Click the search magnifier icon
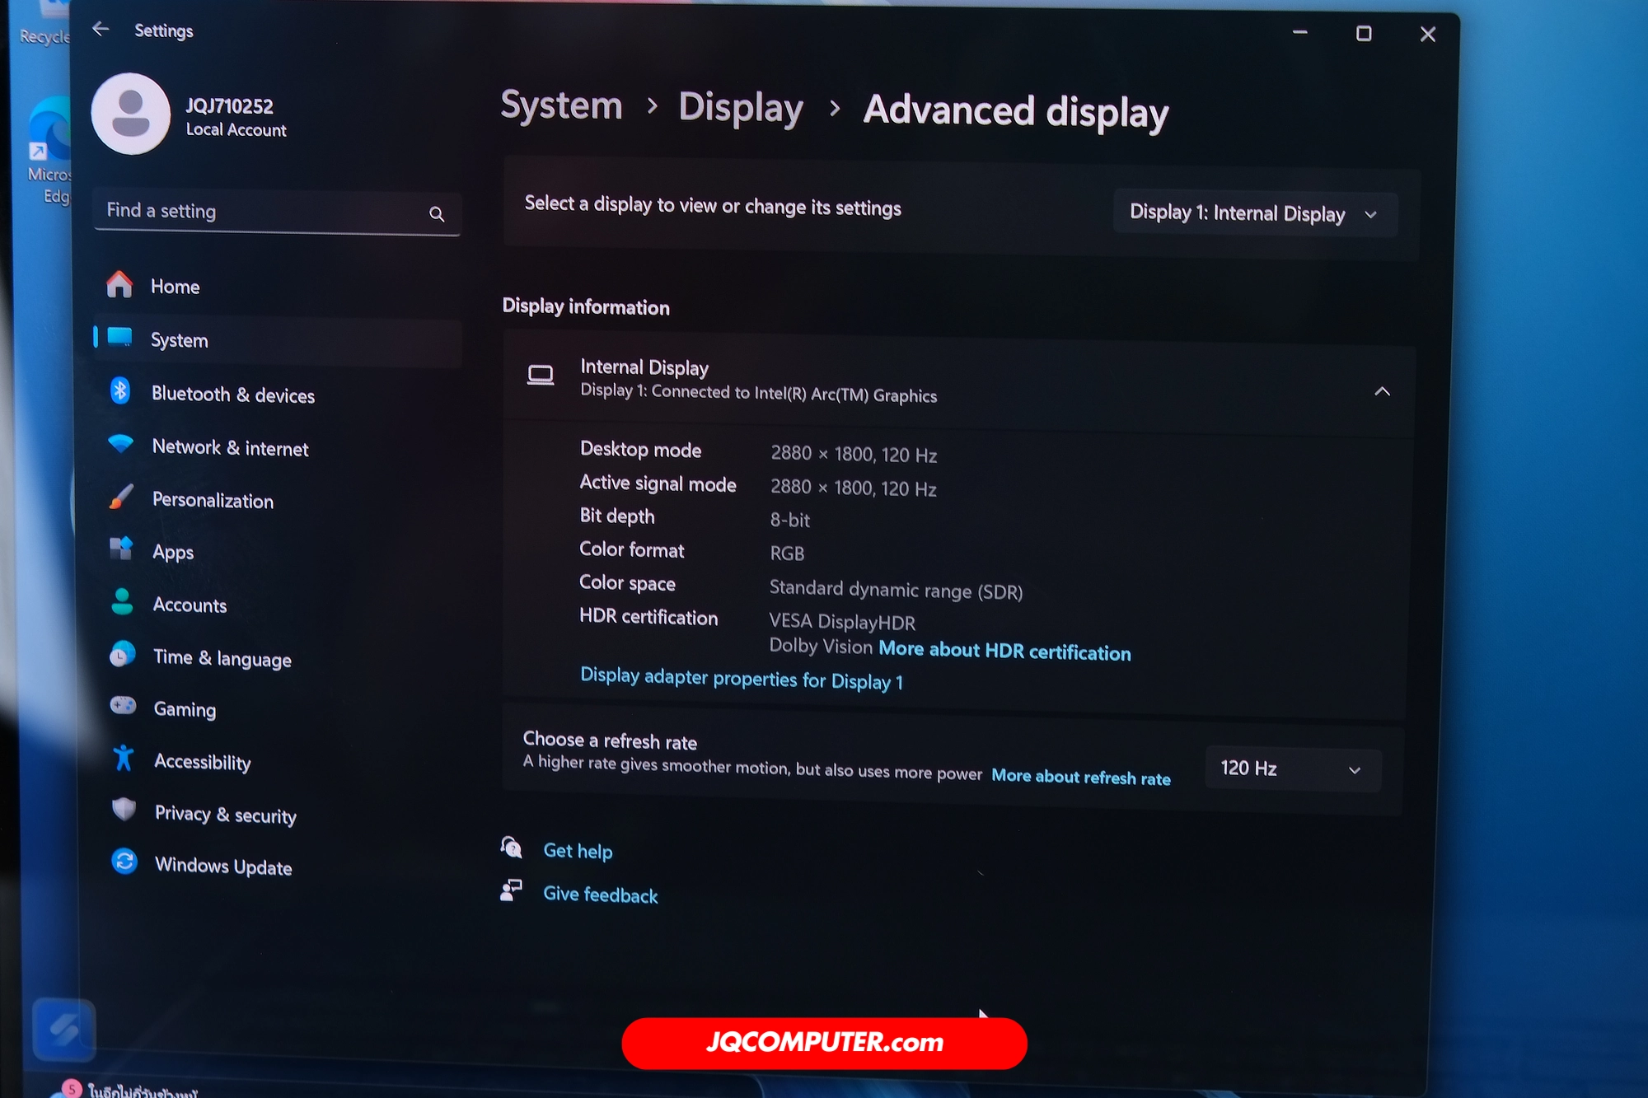 point(437,215)
